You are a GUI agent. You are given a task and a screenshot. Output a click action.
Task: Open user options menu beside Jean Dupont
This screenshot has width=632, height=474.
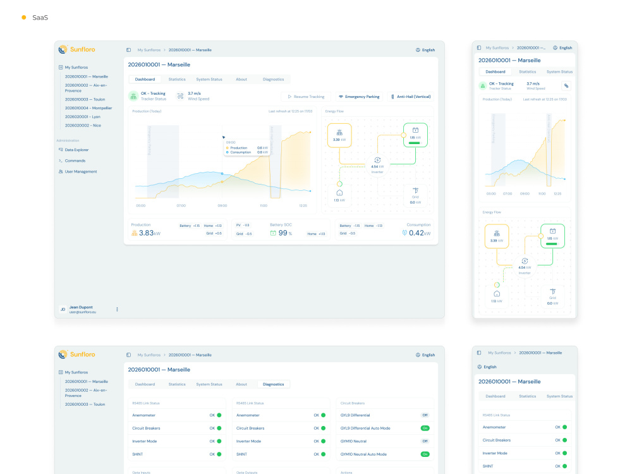pos(118,310)
